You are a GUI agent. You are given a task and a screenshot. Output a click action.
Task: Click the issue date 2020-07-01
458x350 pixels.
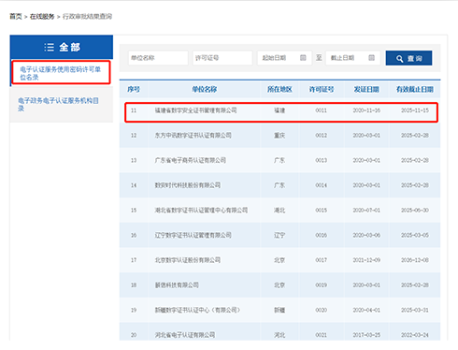[x=366, y=211]
